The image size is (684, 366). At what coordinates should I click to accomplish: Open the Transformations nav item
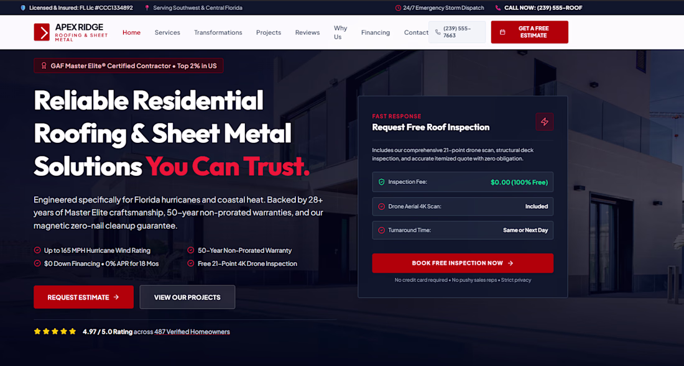point(218,32)
